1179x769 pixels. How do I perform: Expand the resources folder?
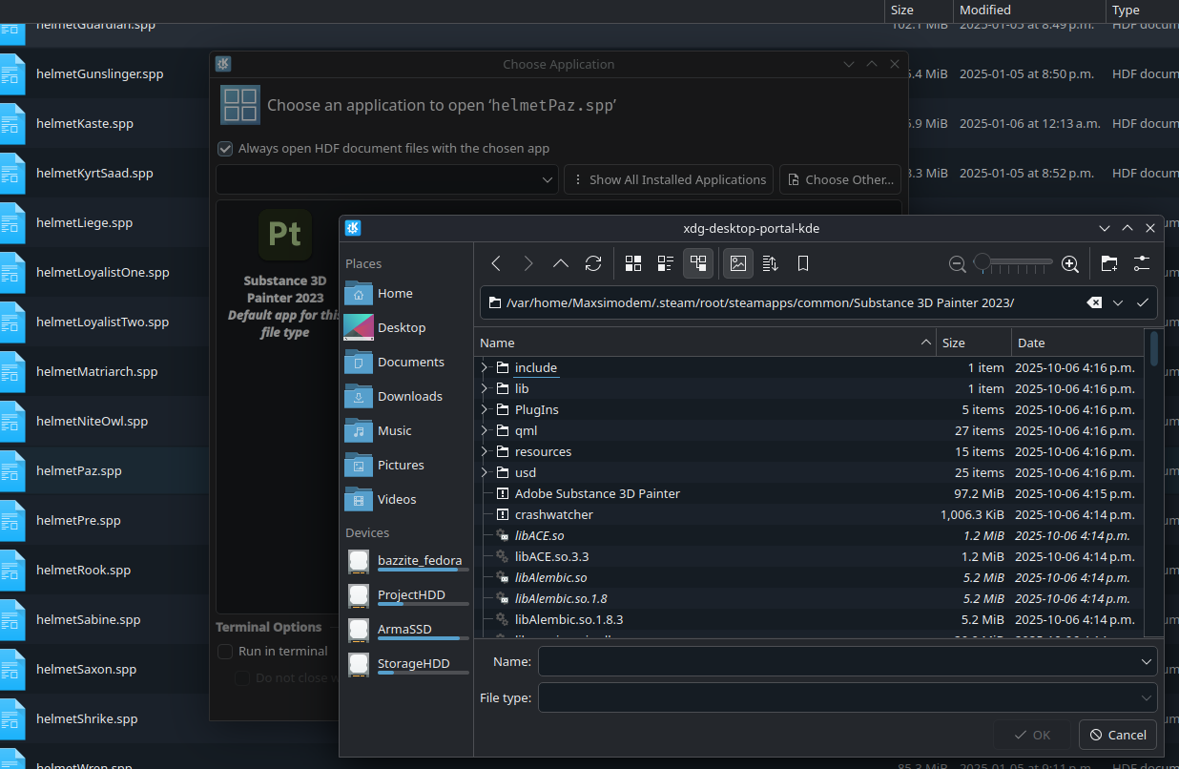pos(485,451)
